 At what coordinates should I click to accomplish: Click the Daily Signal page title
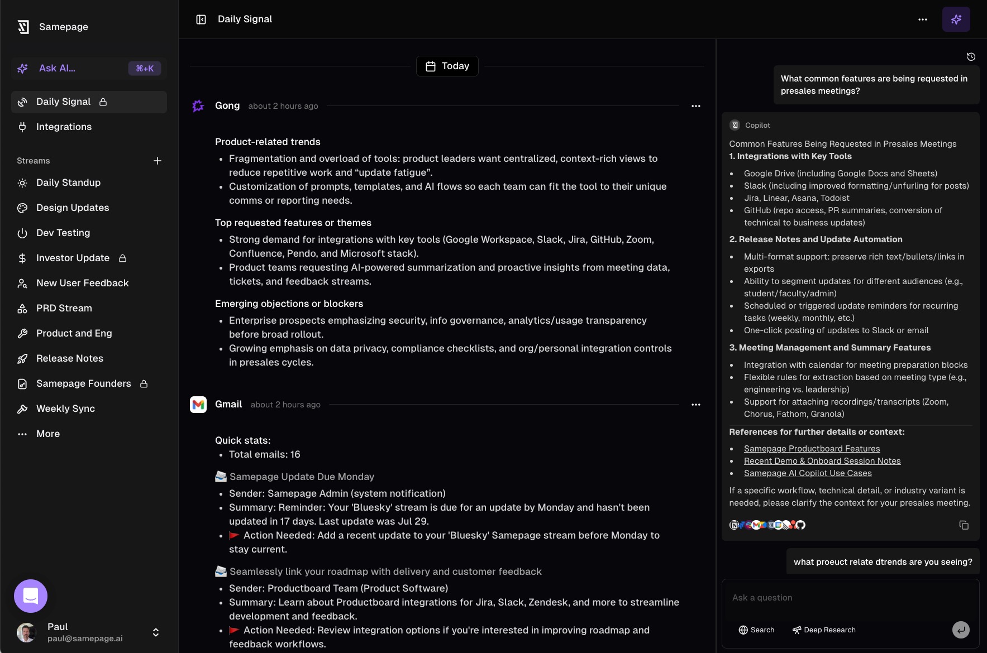[x=245, y=20]
